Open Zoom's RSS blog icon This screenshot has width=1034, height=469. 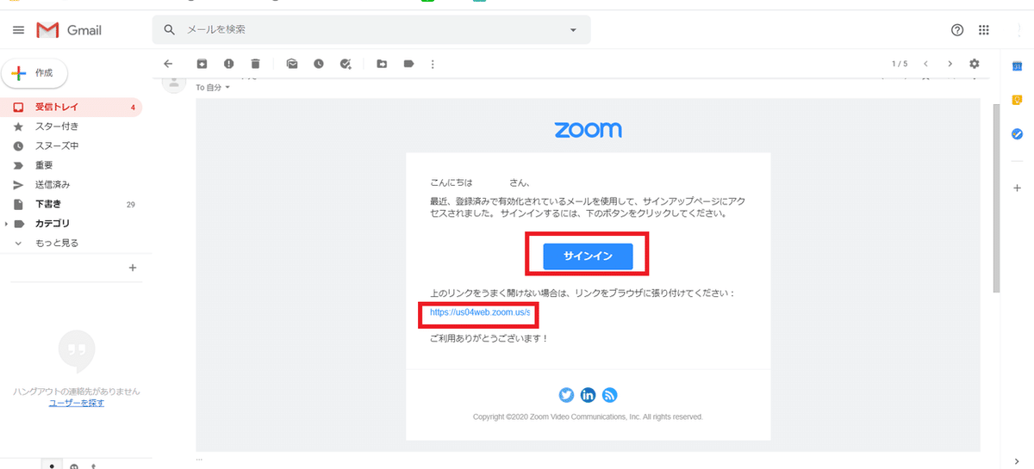[x=610, y=395]
